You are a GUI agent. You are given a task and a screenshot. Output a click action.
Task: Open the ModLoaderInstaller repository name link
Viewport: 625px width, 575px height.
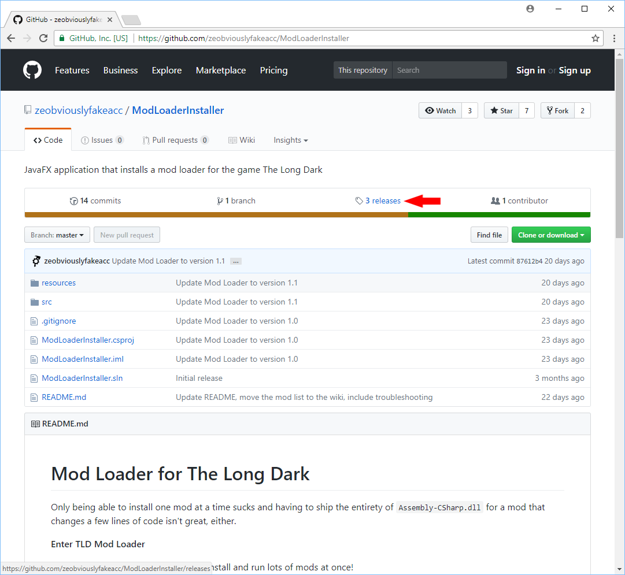coord(177,110)
